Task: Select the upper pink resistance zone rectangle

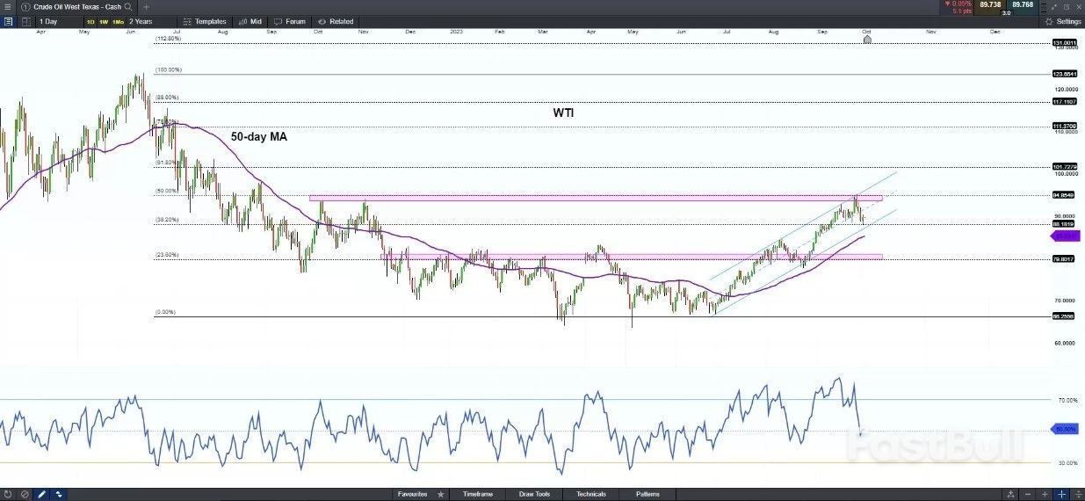Action: [595, 198]
